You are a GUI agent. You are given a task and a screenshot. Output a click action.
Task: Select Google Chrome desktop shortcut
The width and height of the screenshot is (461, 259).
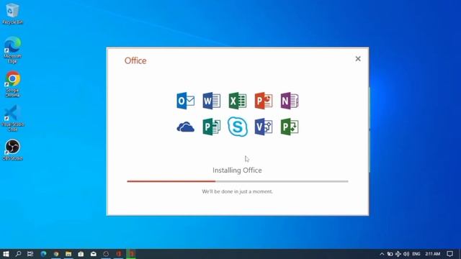pos(12,84)
